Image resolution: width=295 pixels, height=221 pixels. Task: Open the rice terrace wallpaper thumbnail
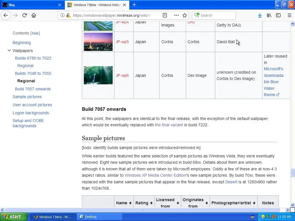(x=98, y=26)
